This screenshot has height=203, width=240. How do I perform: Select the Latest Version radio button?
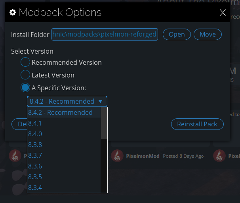coord(25,75)
